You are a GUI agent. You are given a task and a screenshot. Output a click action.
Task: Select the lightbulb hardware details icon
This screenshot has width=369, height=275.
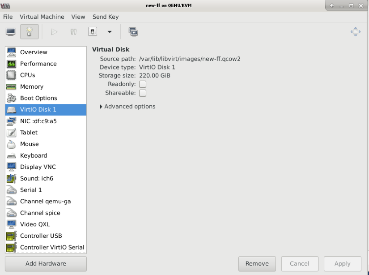tap(30, 32)
